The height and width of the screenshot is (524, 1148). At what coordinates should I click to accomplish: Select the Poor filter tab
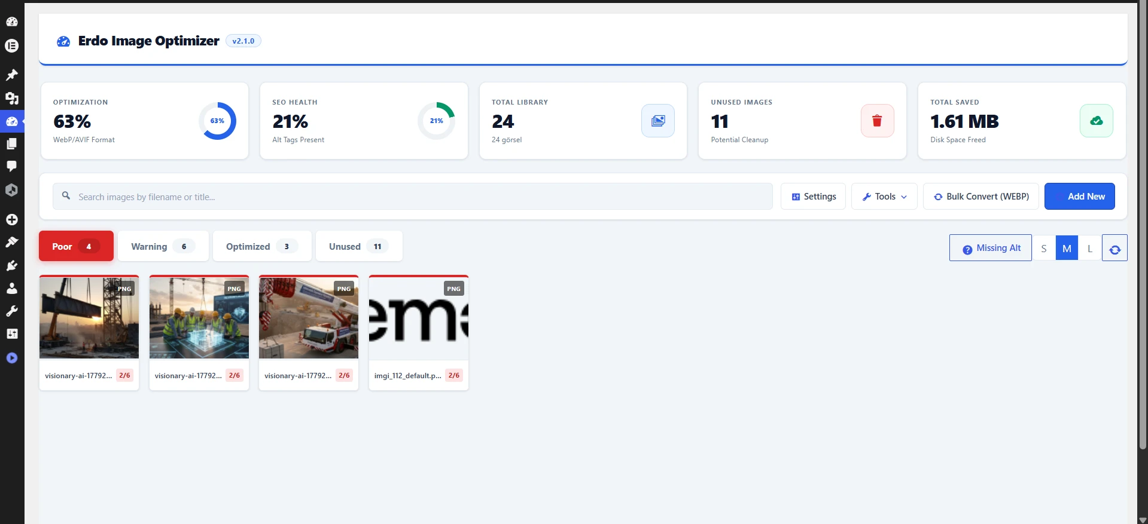(76, 246)
